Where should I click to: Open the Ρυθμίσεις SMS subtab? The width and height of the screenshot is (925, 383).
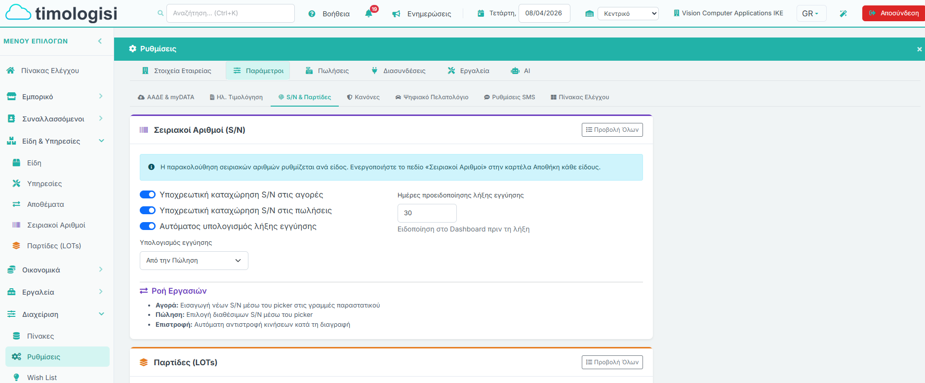tap(509, 97)
